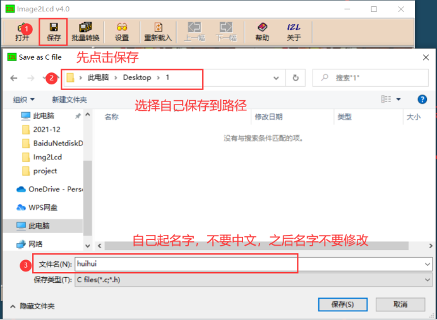Expand the file name history dropdown
The width and height of the screenshot is (437, 320).
point(428,264)
